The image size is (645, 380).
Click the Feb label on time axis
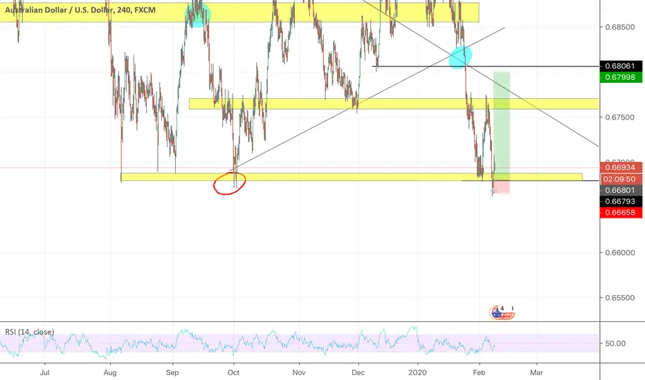point(479,372)
